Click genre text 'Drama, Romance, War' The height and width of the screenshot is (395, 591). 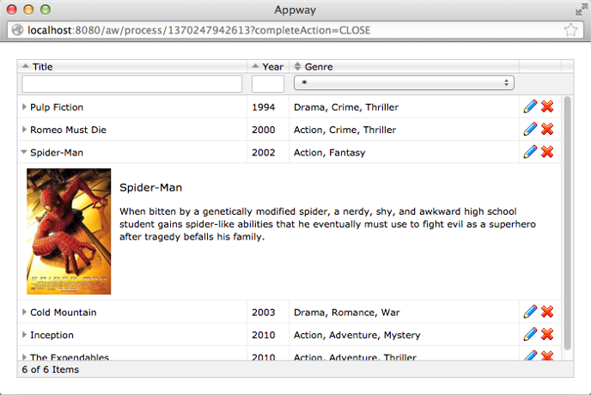click(x=347, y=313)
